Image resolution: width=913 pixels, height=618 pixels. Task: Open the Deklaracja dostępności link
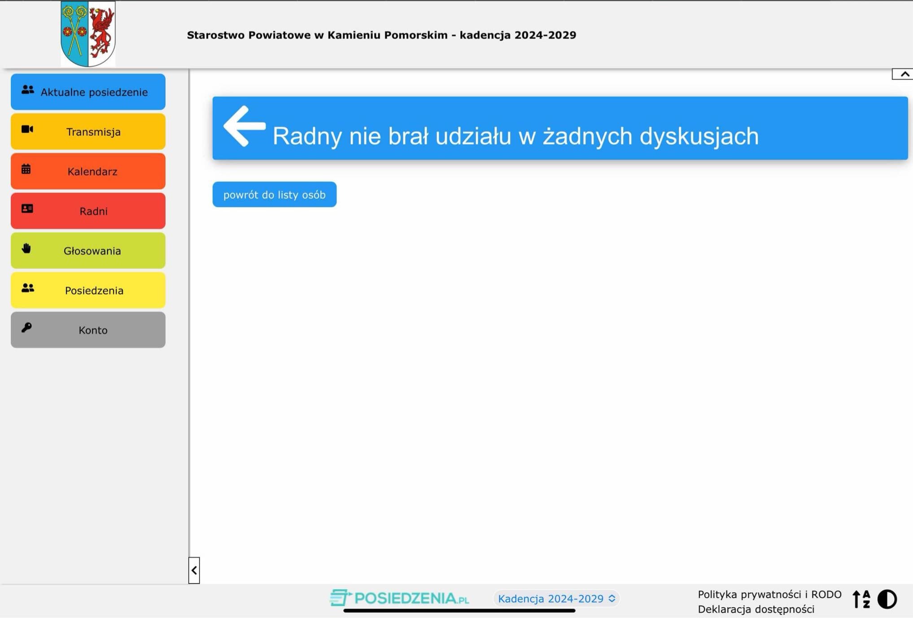[x=756, y=609]
